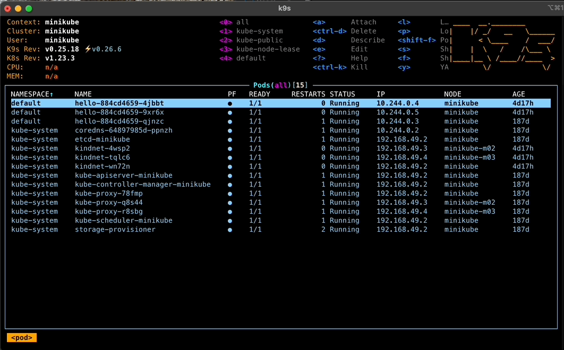Click the <ctrl-k> Kill command hint
564x350 pixels.
tap(340, 67)
